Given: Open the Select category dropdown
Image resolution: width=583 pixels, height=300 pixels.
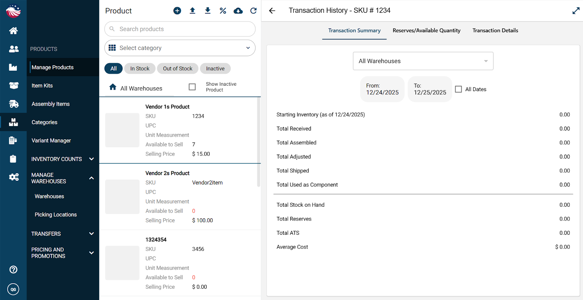Looking at the screenshot, I should (180, 48).
